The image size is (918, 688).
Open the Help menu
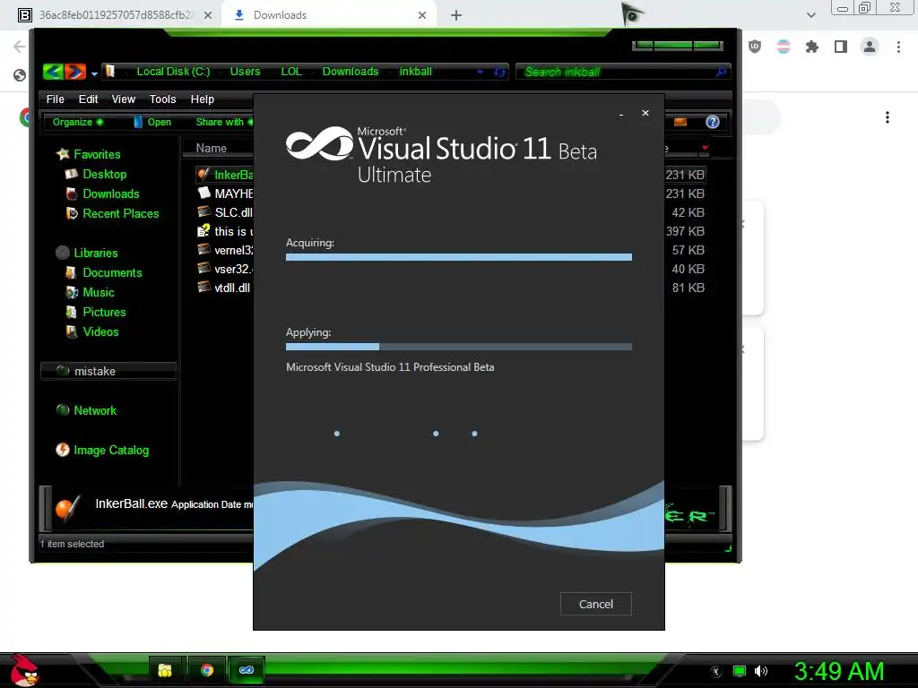[x=202, y=99]
